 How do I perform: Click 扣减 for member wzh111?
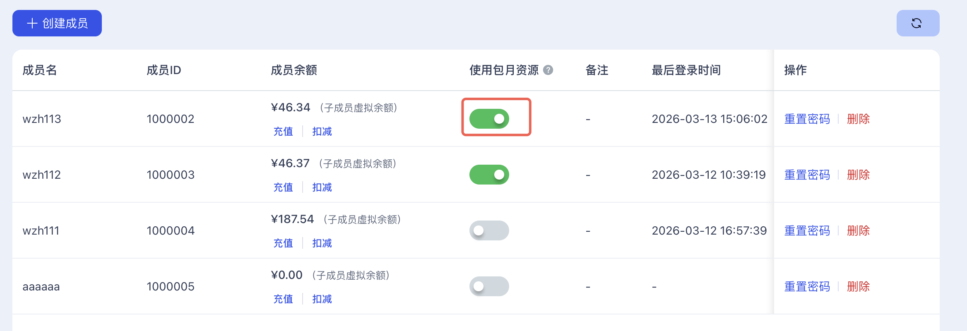[x=322, y=243]
